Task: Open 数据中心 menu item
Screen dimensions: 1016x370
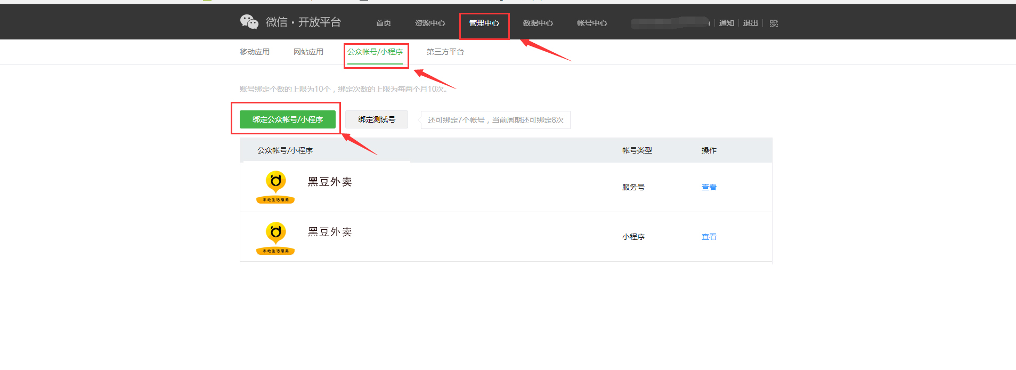Action: tap(538, 23)
